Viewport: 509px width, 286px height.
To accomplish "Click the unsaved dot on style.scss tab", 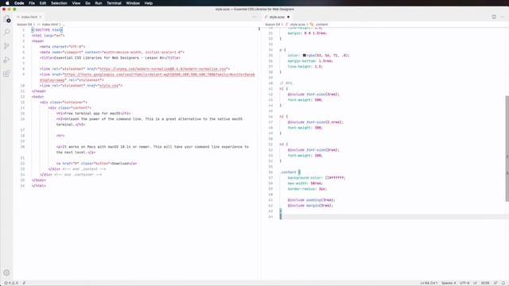I will click(288, 17).
